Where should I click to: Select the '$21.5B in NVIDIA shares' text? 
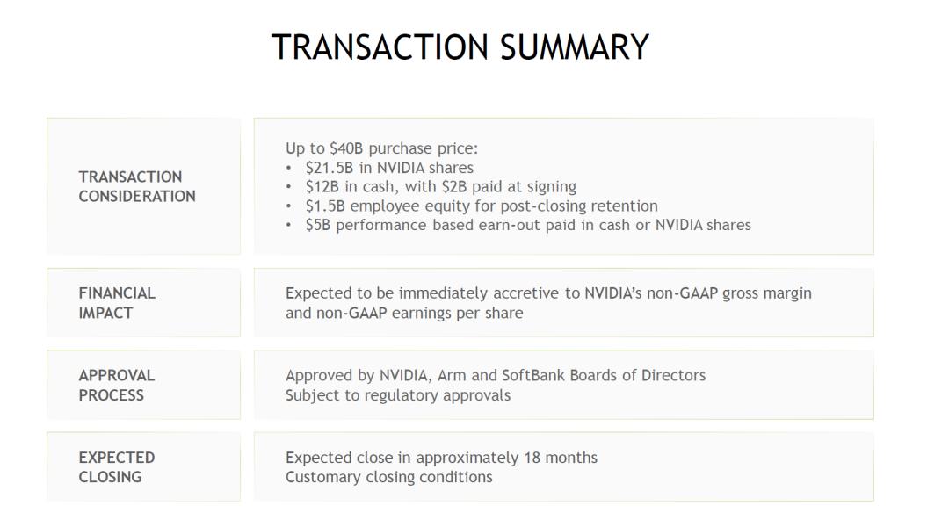(389, 168)
